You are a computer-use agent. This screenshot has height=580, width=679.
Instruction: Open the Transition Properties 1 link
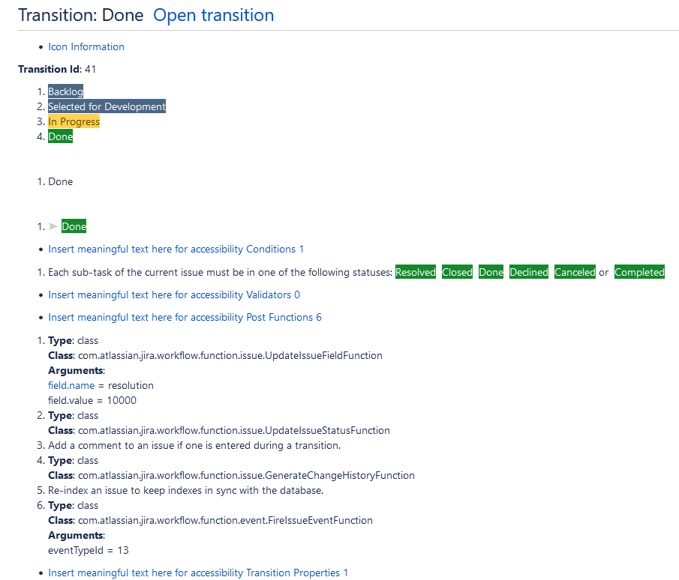(198, 573)
